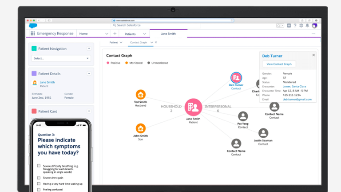The image size is (341, 192).
Task: Open the Patient subtab
Action: pyautogui.click(x=114, y=43)
